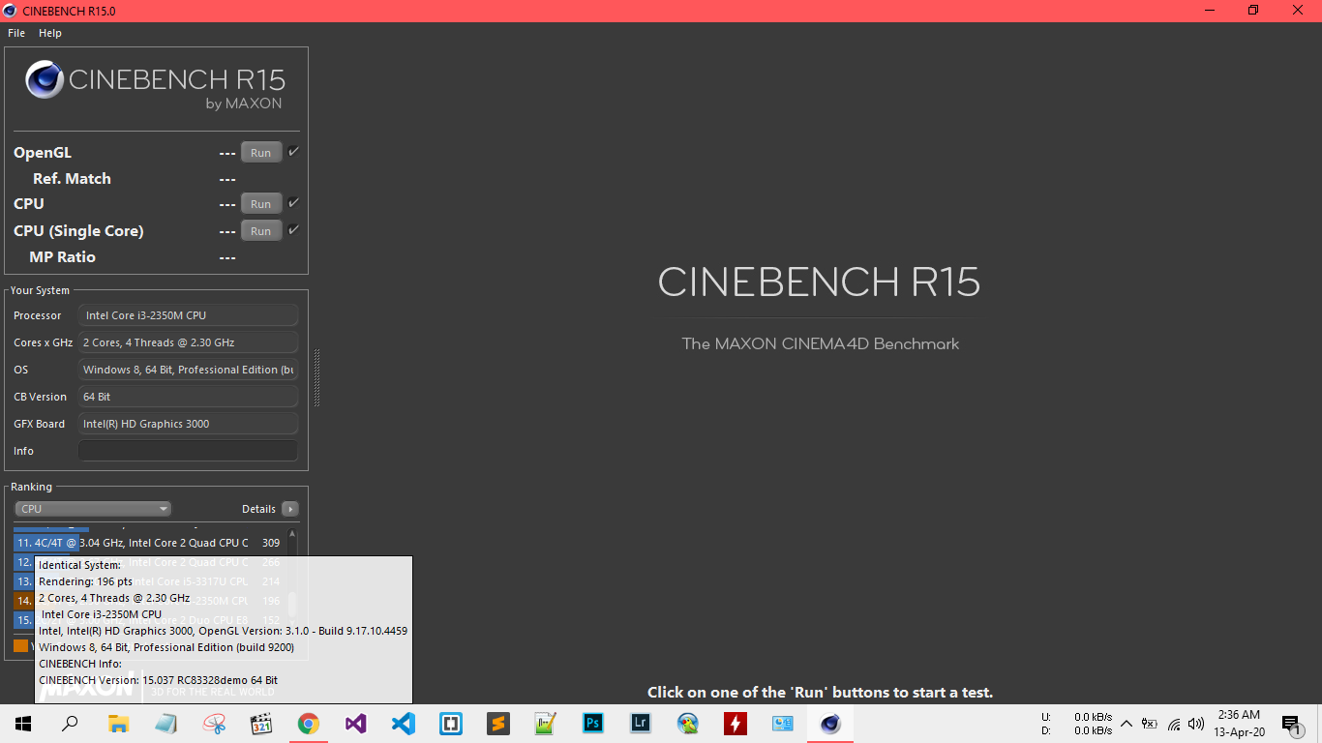Screen dimensions: 1322x743
Task: Click the score 309 in ranking list
Action: tap(271, 543)
